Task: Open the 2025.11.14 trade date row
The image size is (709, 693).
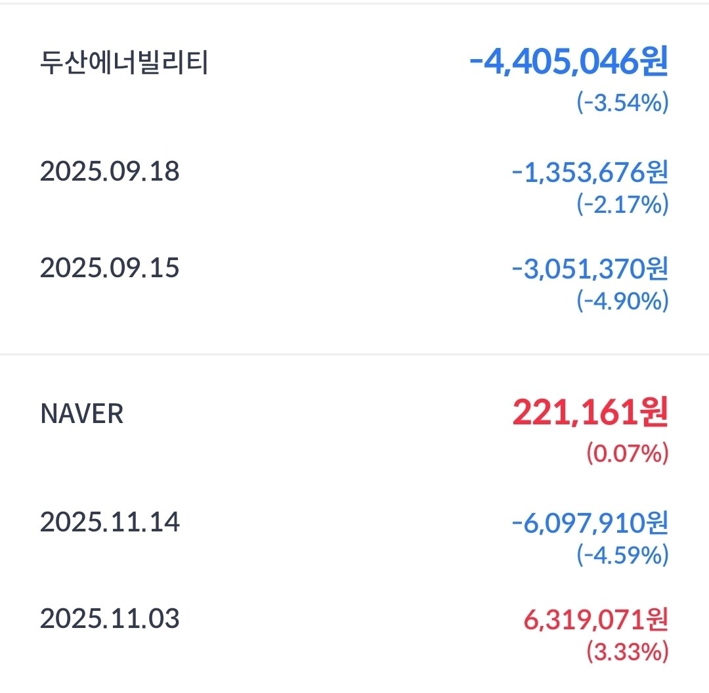Action: 110,523
